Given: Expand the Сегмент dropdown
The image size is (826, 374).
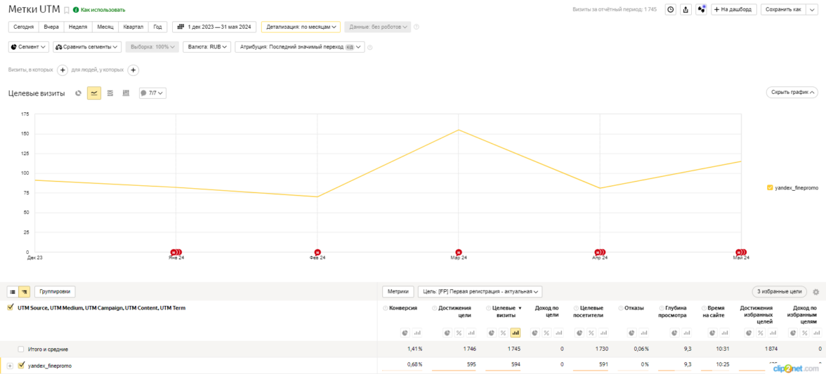Looking at the screenshot, I should (29, 47).
